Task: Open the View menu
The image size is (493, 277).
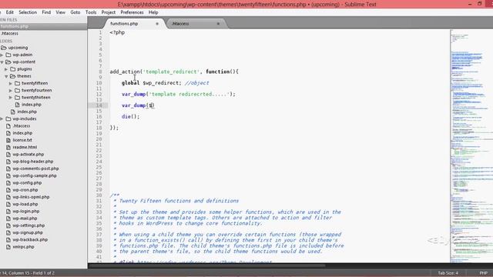Action: click(x=60, y=12)
